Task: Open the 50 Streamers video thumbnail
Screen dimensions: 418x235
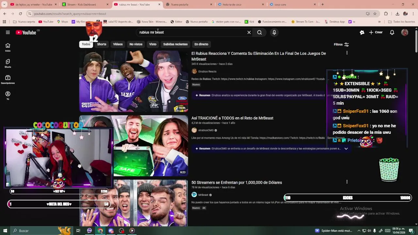Action: click(x=134, y=203)
